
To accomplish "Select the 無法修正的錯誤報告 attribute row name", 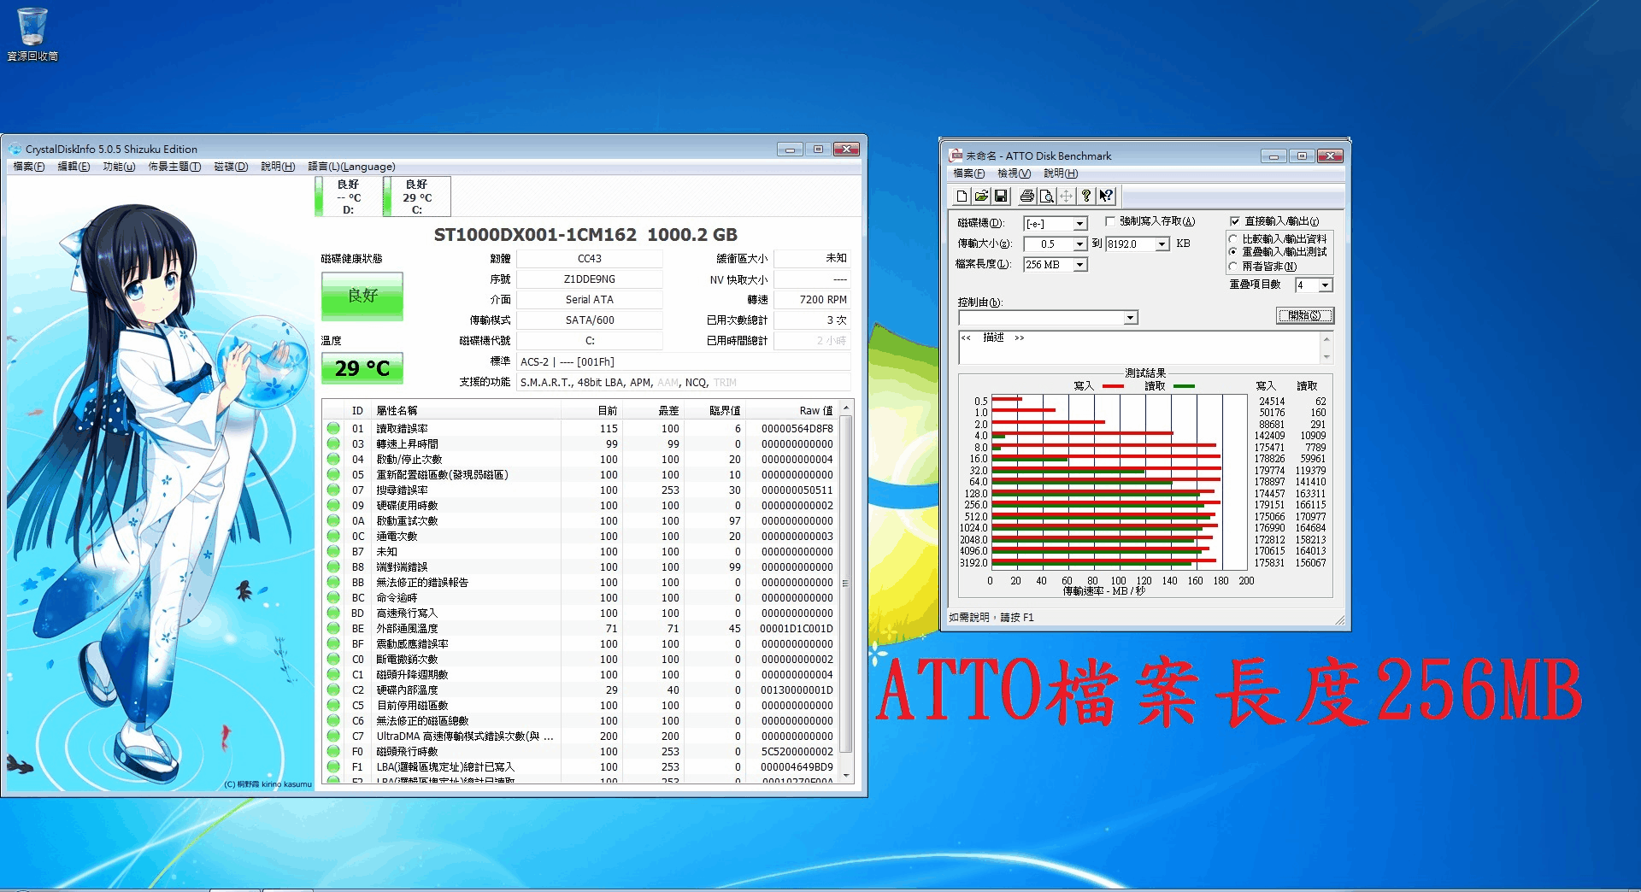I will click(x=422, y=582).
